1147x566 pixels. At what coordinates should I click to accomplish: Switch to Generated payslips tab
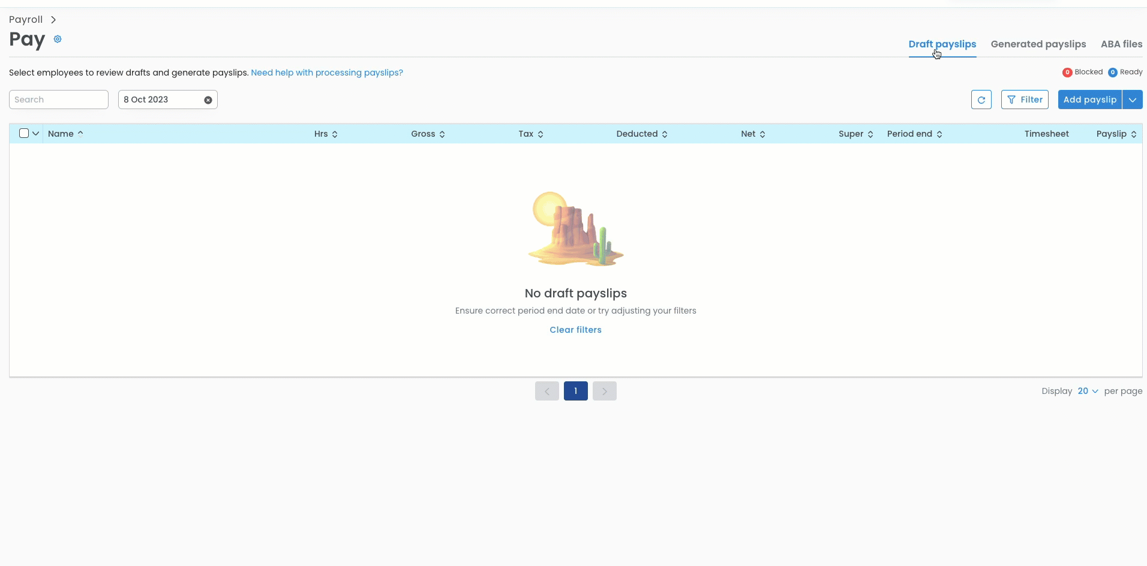tap(1038, 44)
